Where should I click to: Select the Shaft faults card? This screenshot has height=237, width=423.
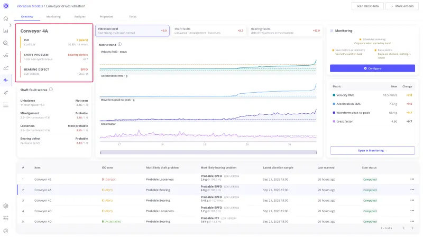click(x=209, y=31)
